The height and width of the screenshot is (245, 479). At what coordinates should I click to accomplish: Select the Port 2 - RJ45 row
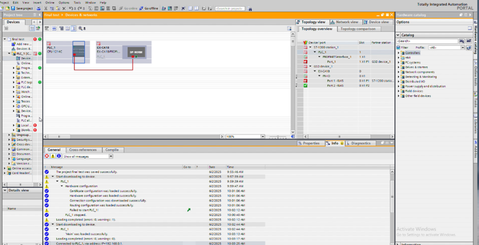346,86
